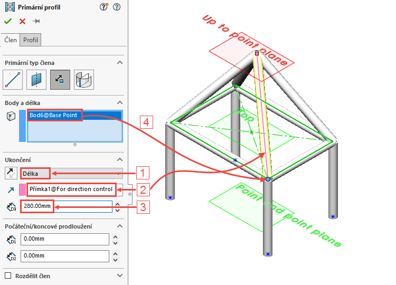Cancel with the red X icon
Image resolution: width=396 pixels, height=285 pixels.
coord(23,22)
